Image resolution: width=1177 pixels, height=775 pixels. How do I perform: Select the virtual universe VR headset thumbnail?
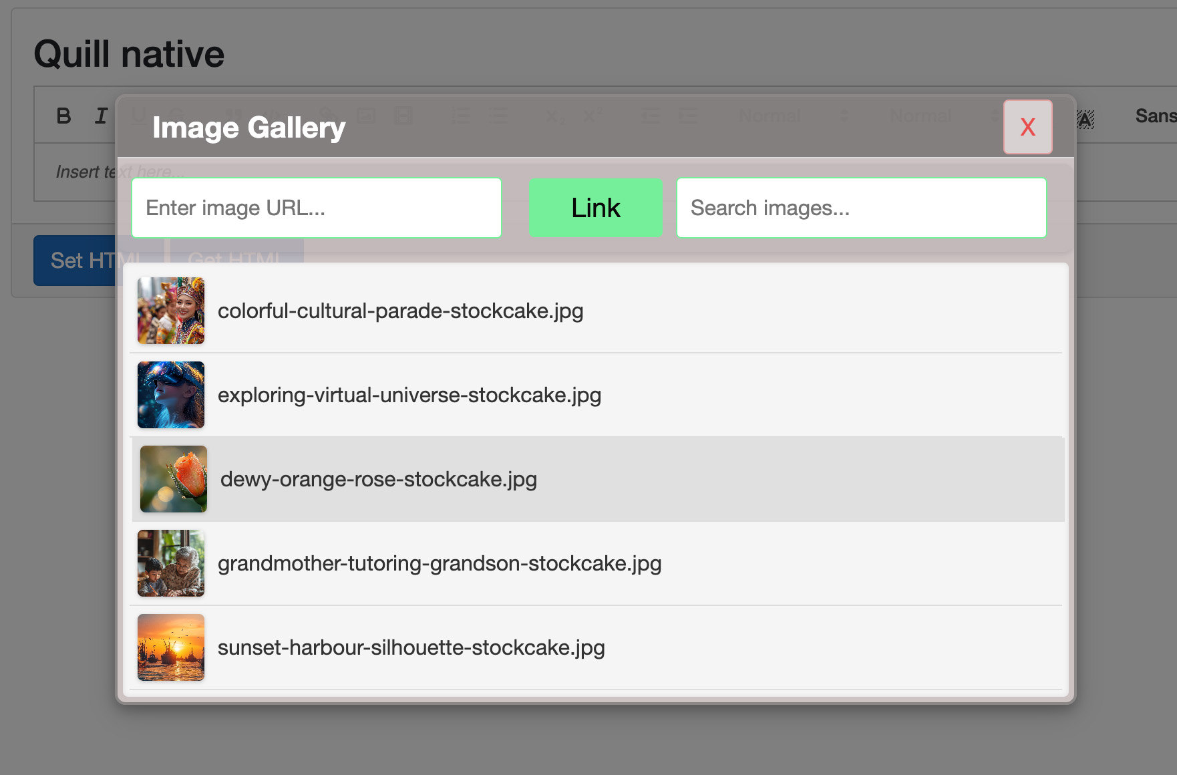tap(171, 395)
